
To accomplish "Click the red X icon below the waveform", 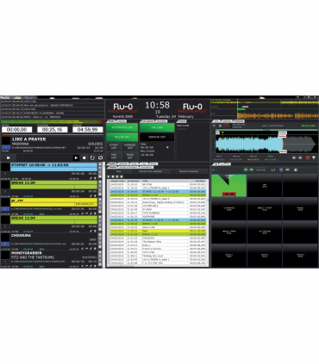I will (308, 157).
